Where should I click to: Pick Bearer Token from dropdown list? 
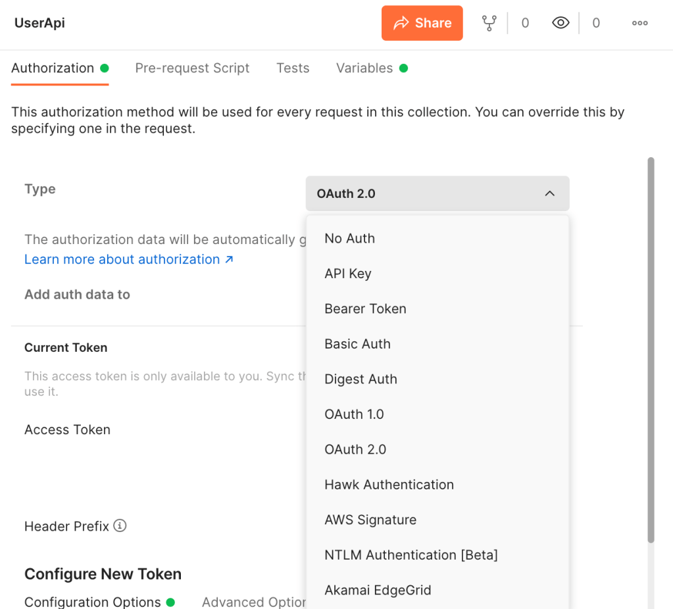[365, 308]
